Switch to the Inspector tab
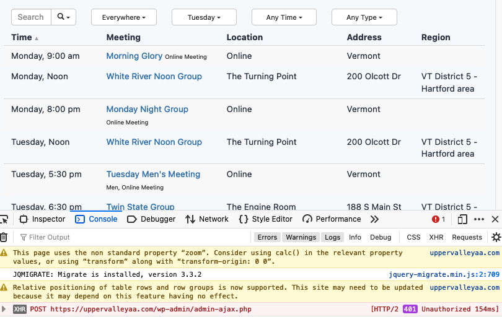The image size is (502, 317). click(x=42, y=219)
